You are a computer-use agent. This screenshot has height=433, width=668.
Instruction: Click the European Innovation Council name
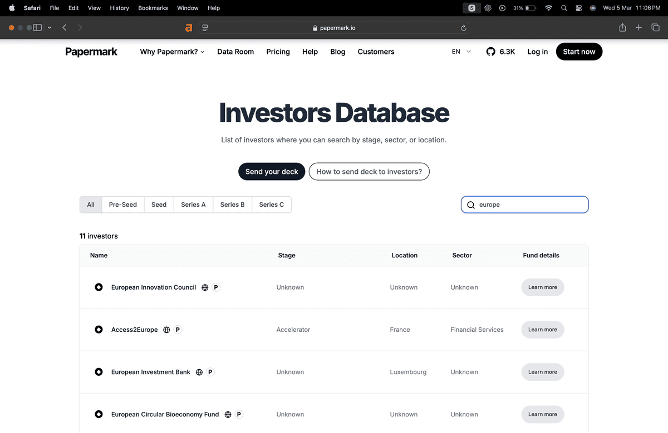click(154, 287)
